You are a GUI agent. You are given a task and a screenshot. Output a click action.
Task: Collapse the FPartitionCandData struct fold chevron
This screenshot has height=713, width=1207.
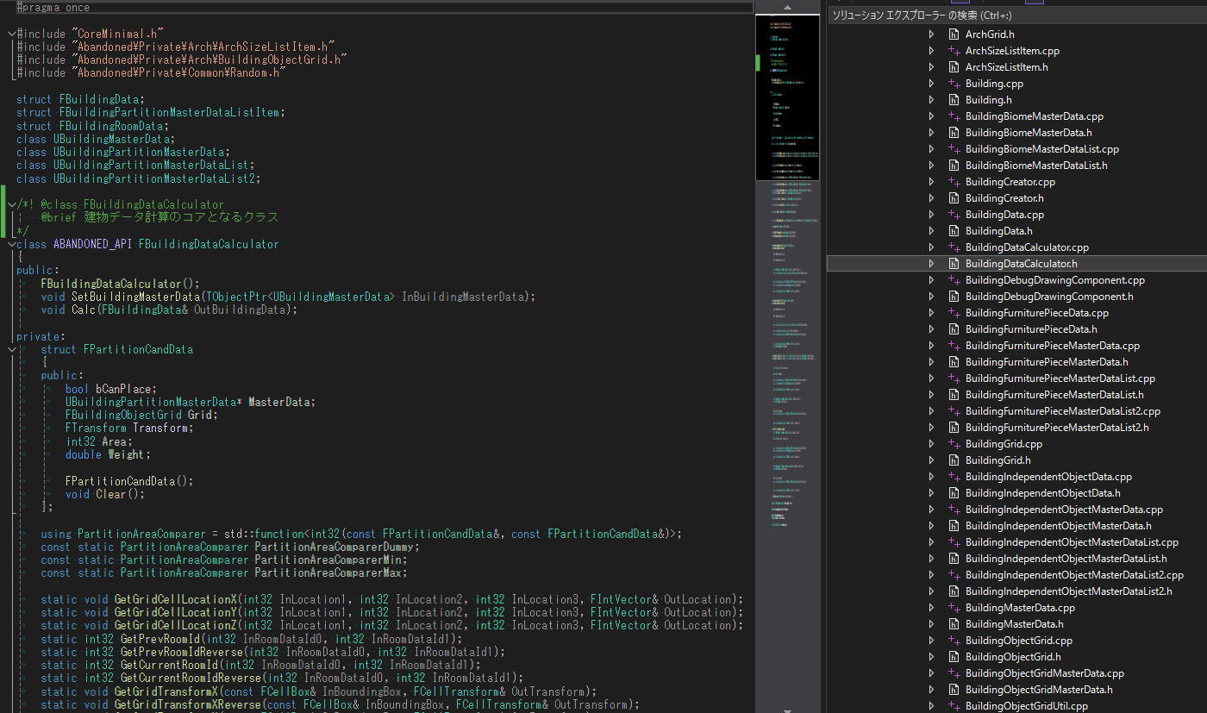click(10, 349)
